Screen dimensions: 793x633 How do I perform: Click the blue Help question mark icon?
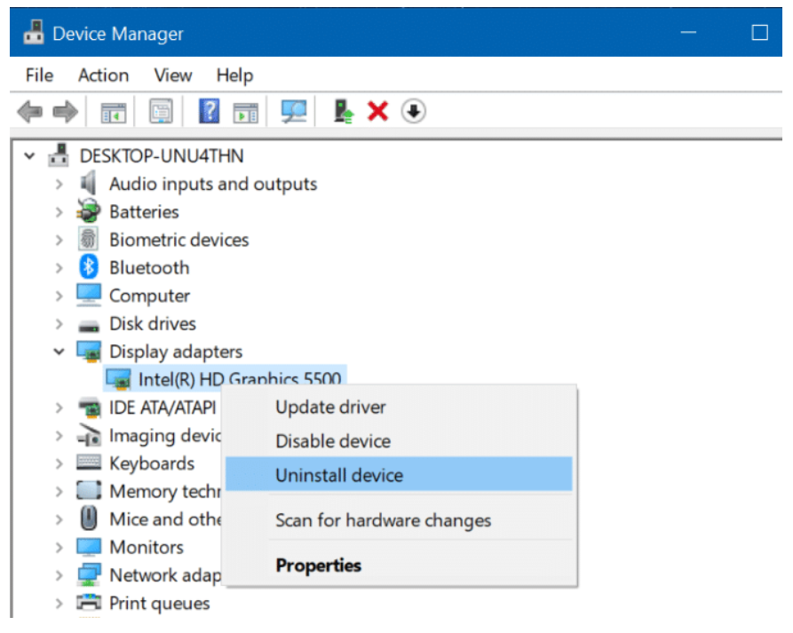coord(209,111)
